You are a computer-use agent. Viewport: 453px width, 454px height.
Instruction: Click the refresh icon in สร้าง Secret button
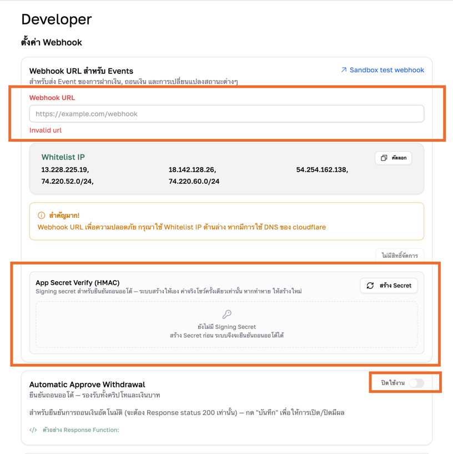(370, 286)
